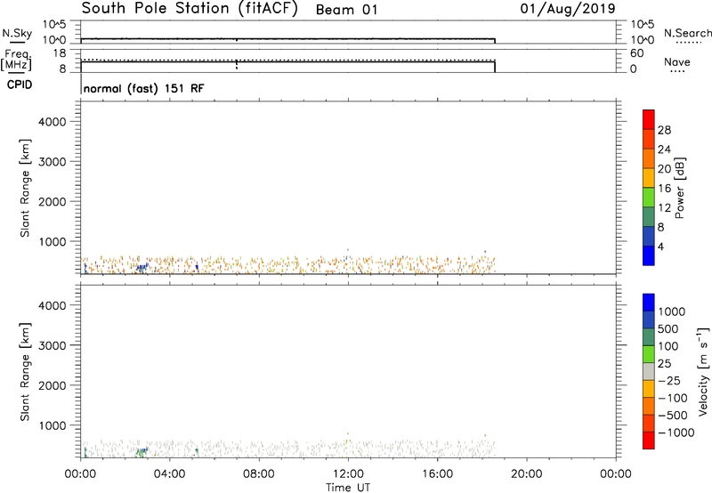Click the Power colorbar value '16'

click(664, 189)
